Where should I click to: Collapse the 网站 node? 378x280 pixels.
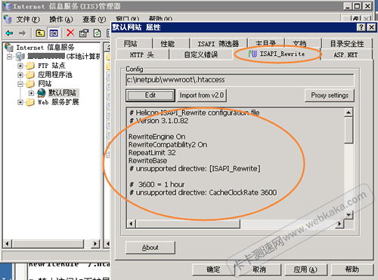click(20, 84)
